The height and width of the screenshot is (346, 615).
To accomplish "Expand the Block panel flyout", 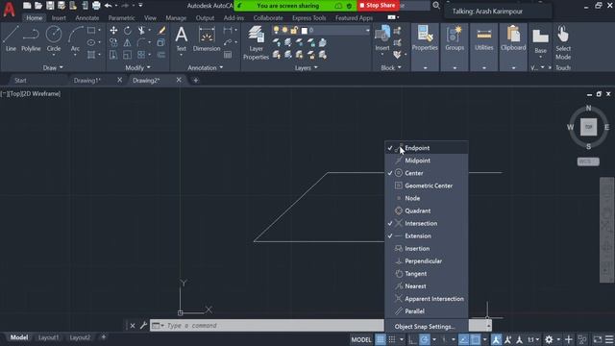I will click(x=391, y=68).
